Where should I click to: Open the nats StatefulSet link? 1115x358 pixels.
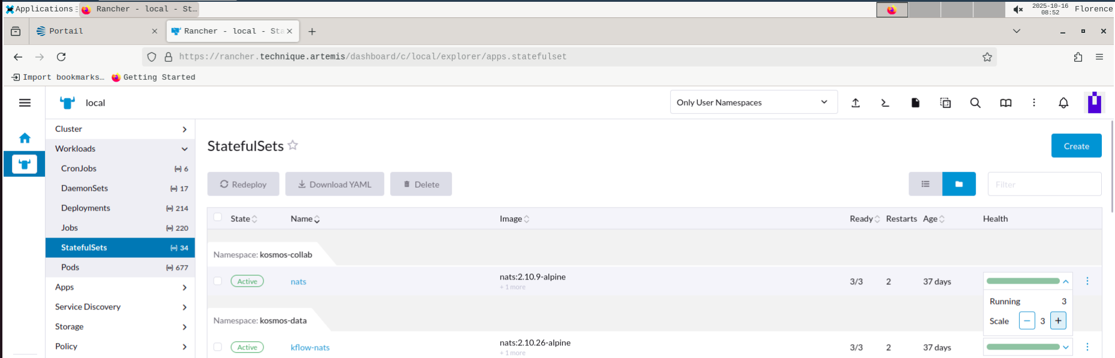point(298,281)
